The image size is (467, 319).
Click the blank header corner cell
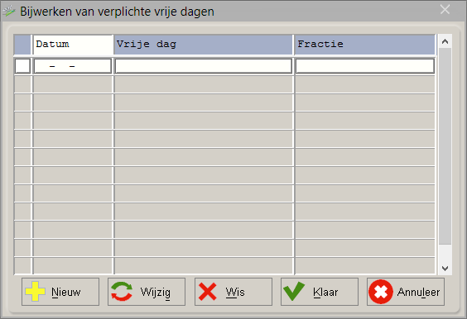(x=22, y=45)
